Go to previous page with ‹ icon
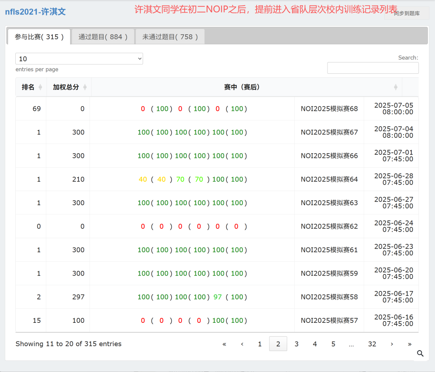 pyautogui.click(x=242, y=344)
